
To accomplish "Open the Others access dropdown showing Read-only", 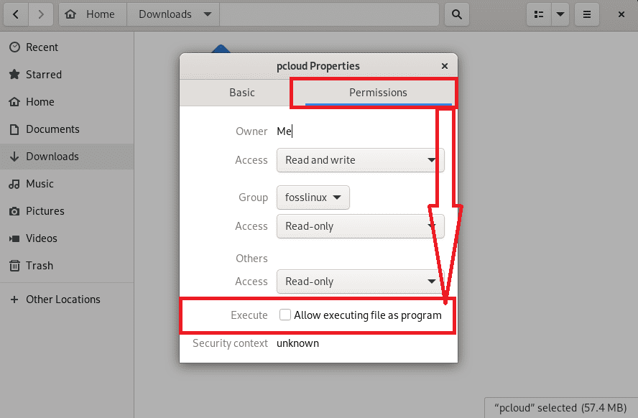I will [360, 282].
